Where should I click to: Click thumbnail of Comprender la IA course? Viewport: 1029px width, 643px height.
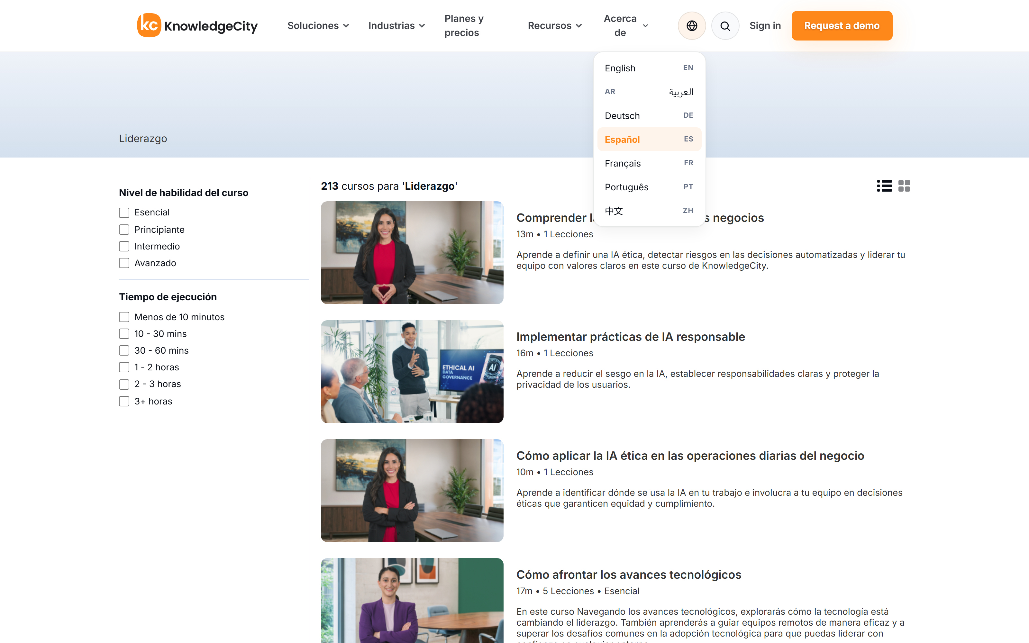[412, 253]
